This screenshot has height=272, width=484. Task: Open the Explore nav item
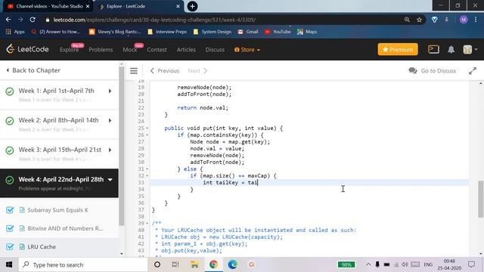pyautogui.click(x=69, y=50)
